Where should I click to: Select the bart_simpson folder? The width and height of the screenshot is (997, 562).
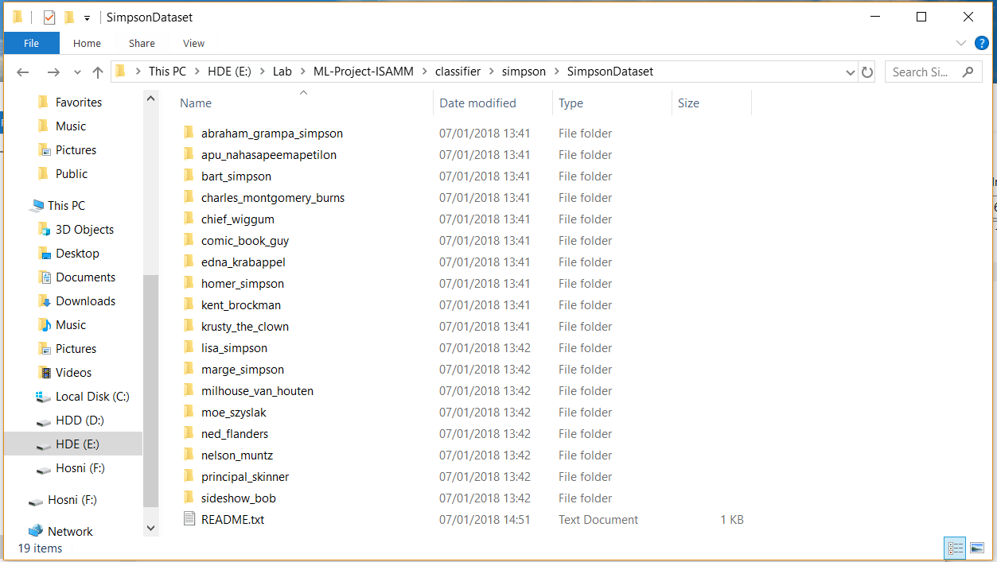237,176
